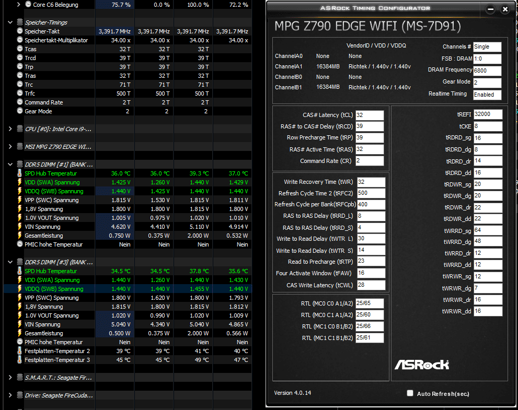
Task: Click the RTL (MC0 C0 A1/A2) field
Action: click(370, 303)
